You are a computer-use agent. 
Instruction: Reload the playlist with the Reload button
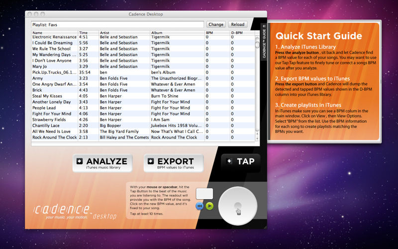[x=238, y=24]
